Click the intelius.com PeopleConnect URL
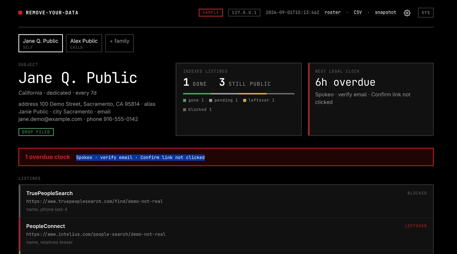The width and height of the screenshot is (457, 254). point(96,234)
